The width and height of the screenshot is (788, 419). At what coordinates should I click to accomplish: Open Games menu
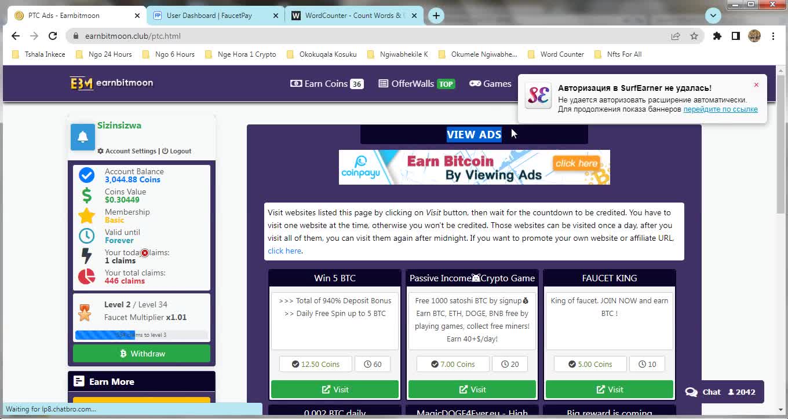(x=490, y=84)
